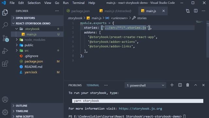Expand the src folder
Image resolution: width=209 pixels, height=118 pixels.
(37, 50)
